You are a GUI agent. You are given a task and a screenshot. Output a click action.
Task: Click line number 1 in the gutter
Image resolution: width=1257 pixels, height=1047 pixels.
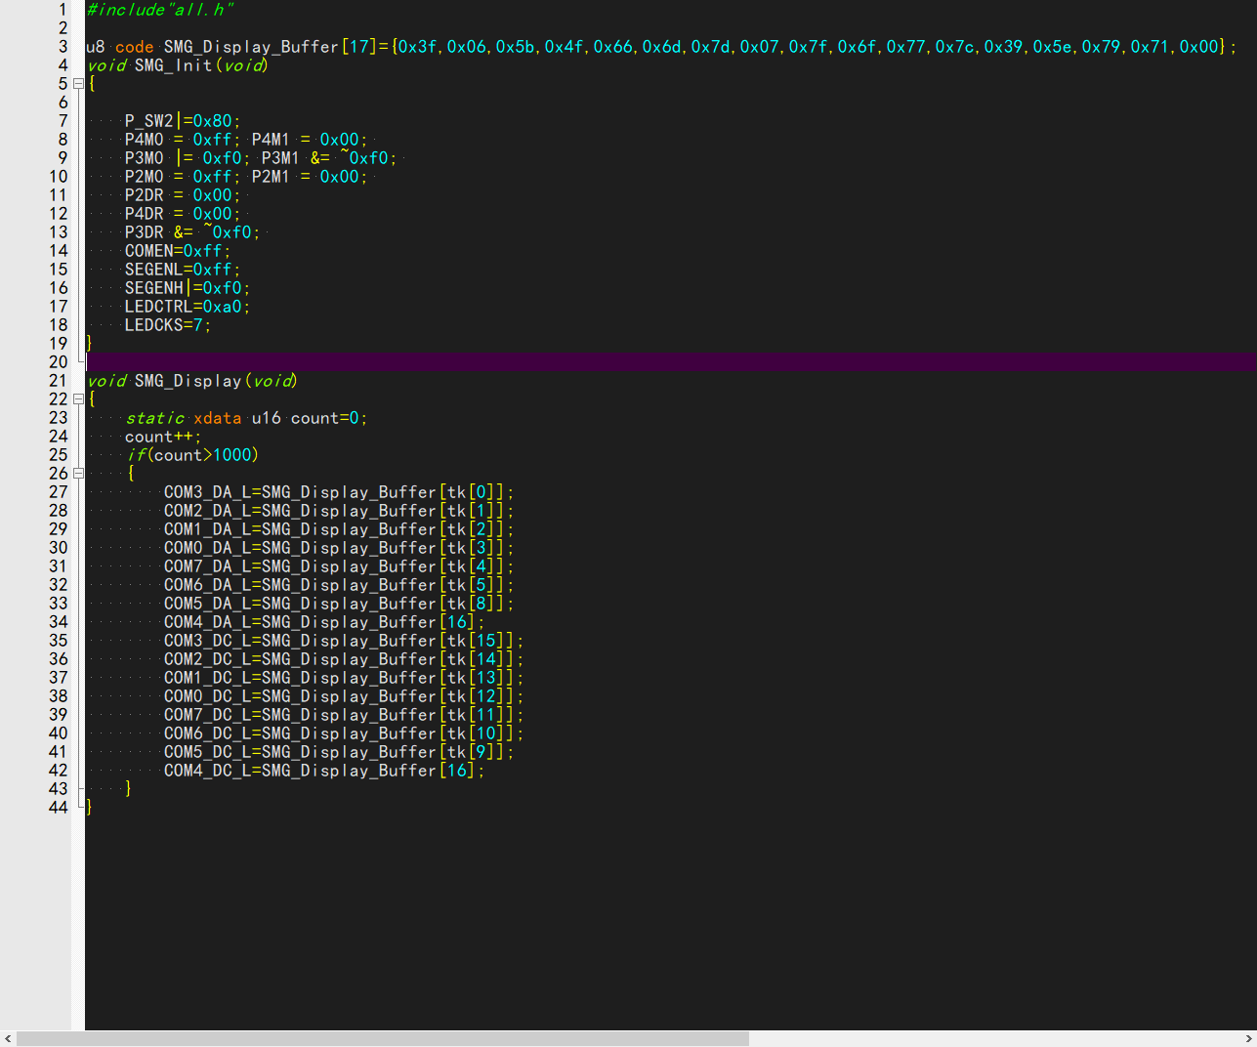point(63,10)
